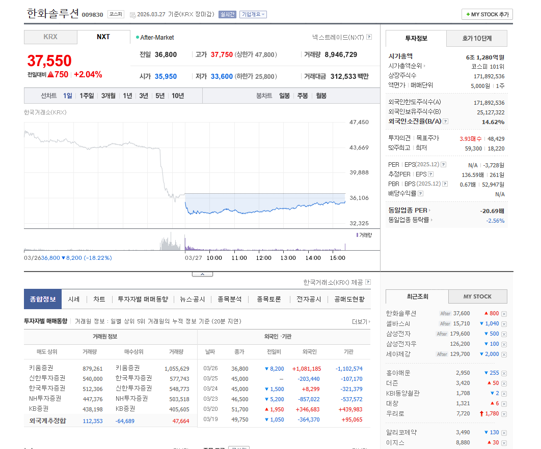
Task: Open 세아제강 stock link
Action: tap(398, 354)
